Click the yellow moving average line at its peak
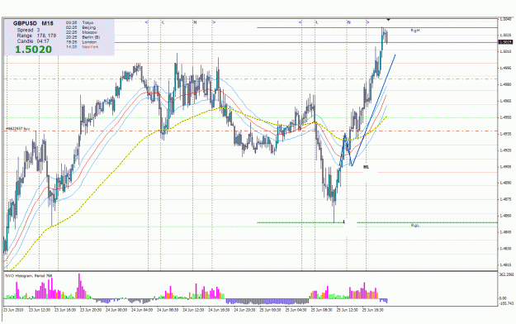The image size is (516, 324). click(x=220, y=107)
